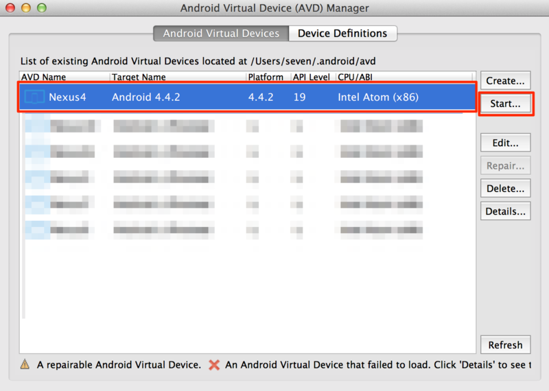Click the API Level column header
This screenshot has height=391, width=549.
coord(313,77)
